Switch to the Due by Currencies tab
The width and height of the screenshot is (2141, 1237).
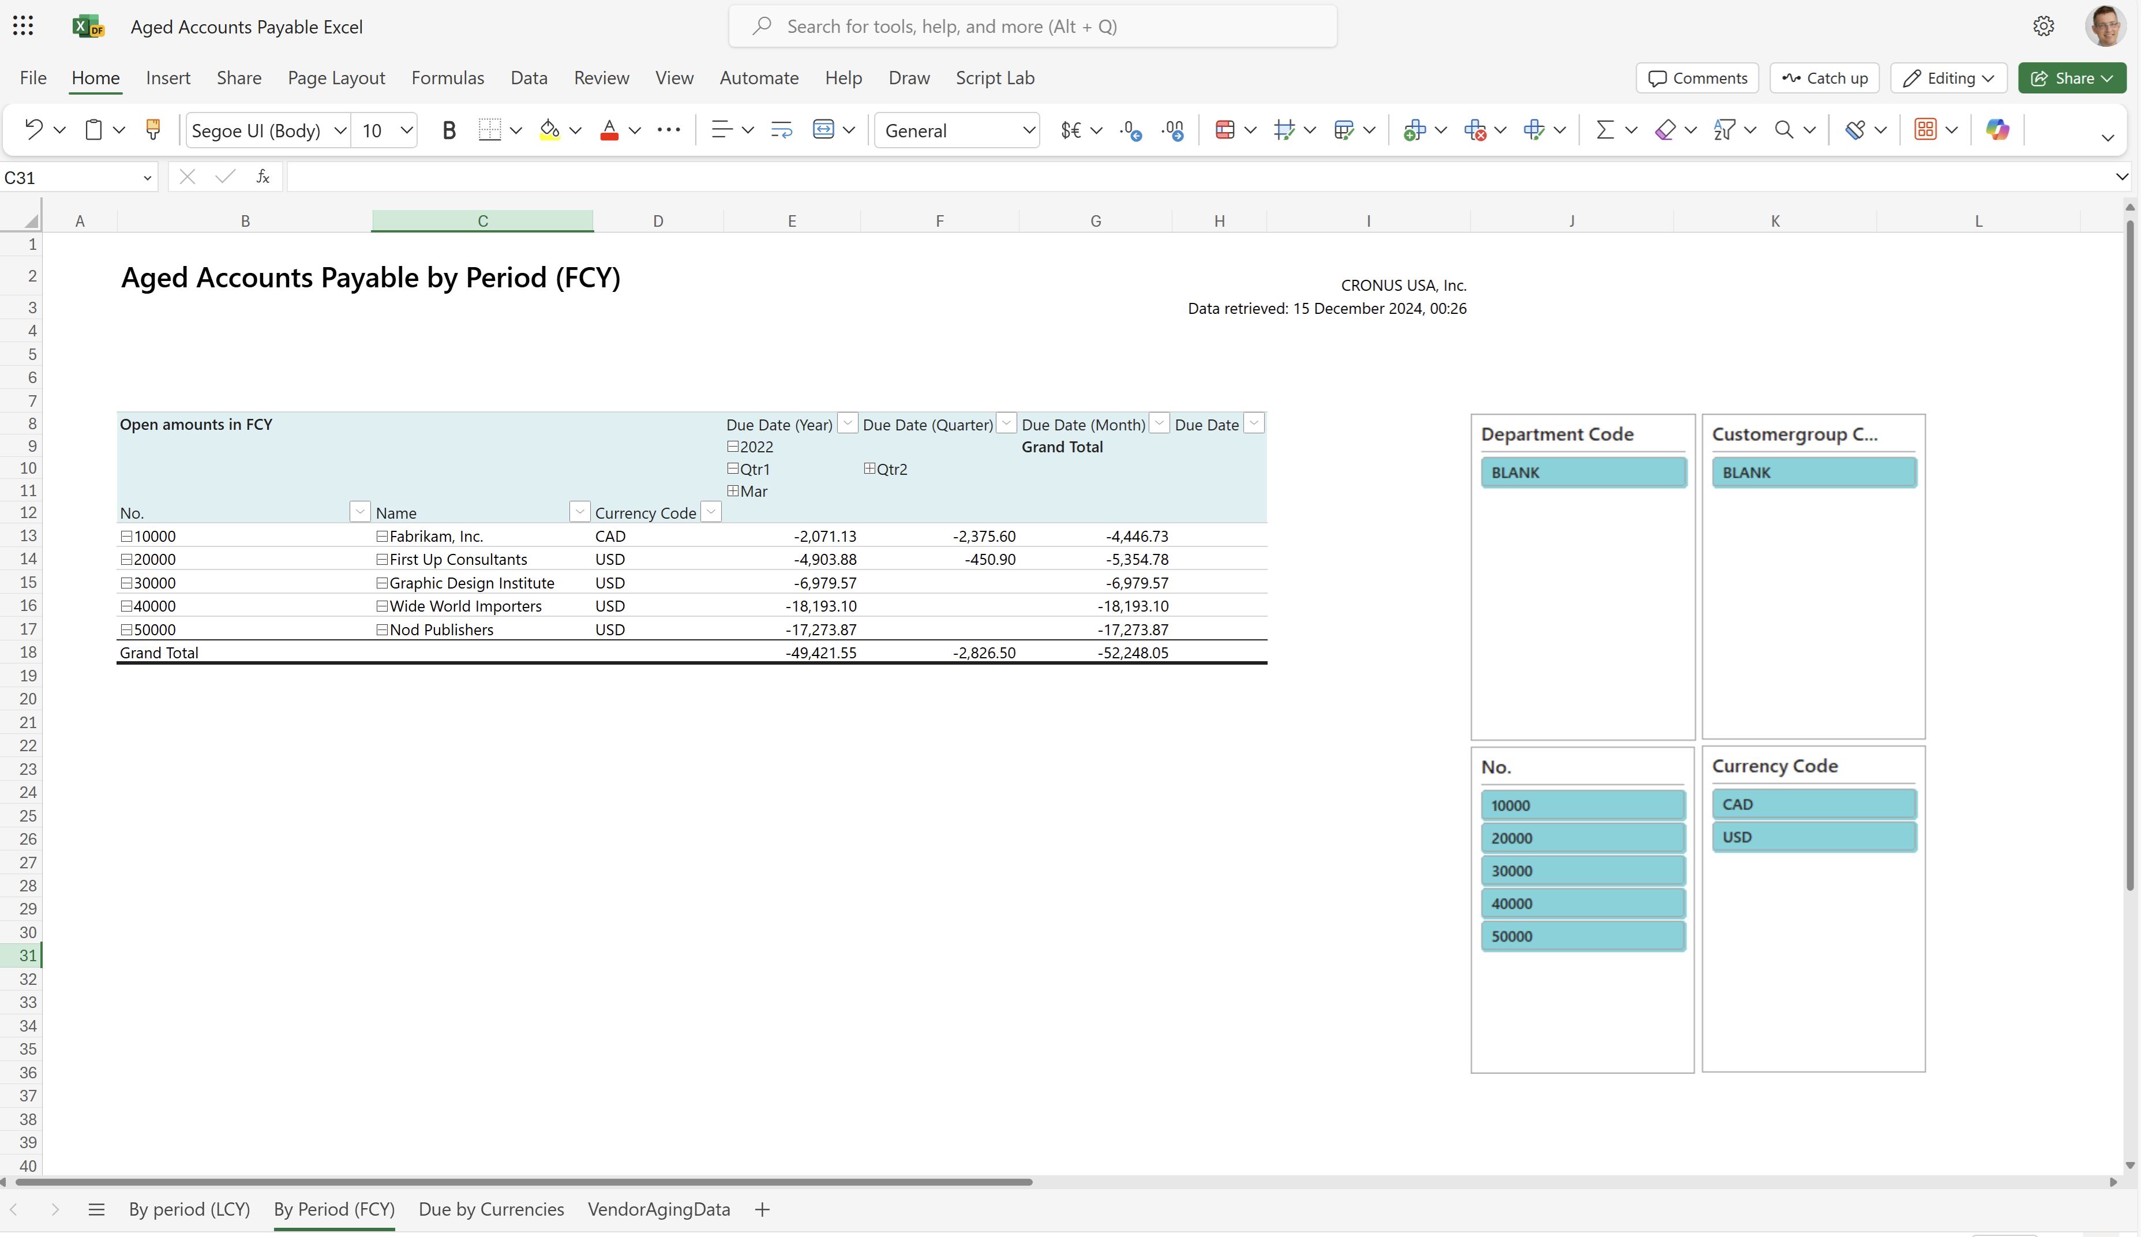point(492,1209)
